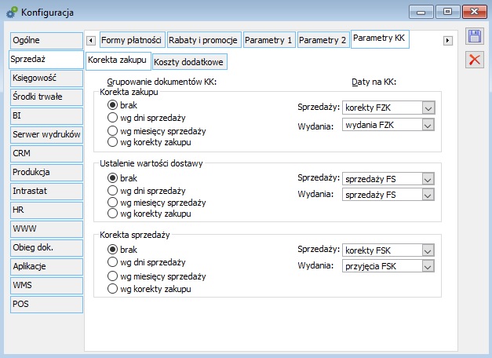Open the Ogólne section
The image size is (492, 358).
(x=46, y=41)
